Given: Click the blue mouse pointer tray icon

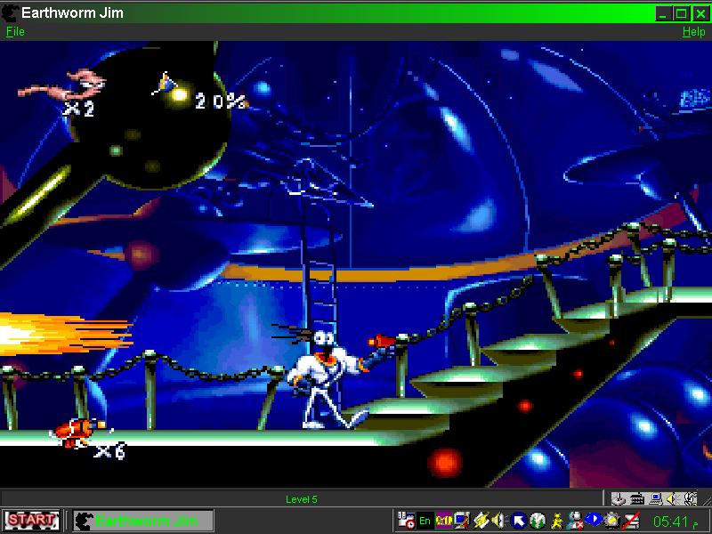Looking at the screenshot, I should coord(518,521).
